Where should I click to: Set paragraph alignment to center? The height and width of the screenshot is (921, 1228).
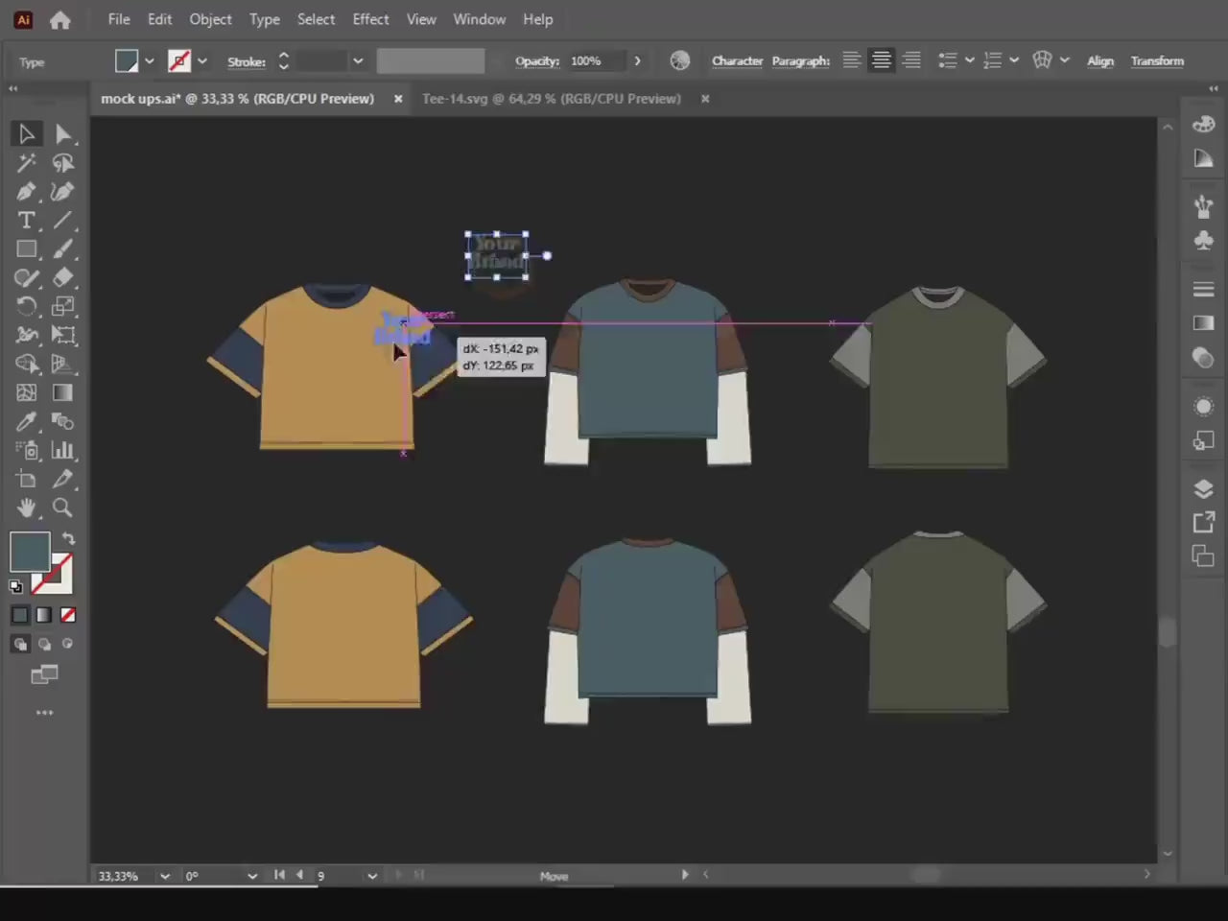coord(881,60)
